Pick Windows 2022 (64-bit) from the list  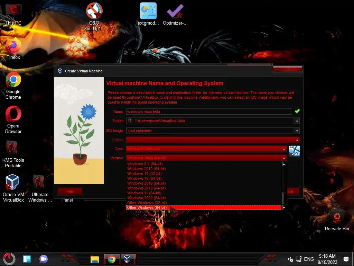click(204, 198)
